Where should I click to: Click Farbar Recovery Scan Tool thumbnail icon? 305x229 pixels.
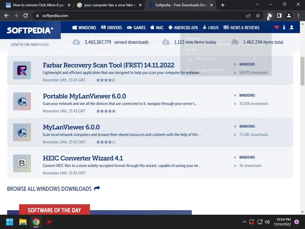click(22, 70)
